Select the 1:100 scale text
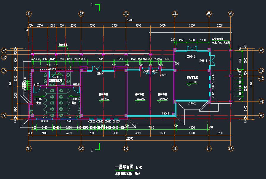Image resolution: width=266 pixels, height=179 pixels. [x=139, y=168]
